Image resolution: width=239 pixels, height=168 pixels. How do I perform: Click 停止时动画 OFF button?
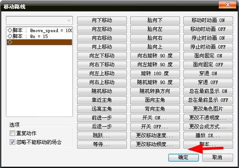[208, 47]
